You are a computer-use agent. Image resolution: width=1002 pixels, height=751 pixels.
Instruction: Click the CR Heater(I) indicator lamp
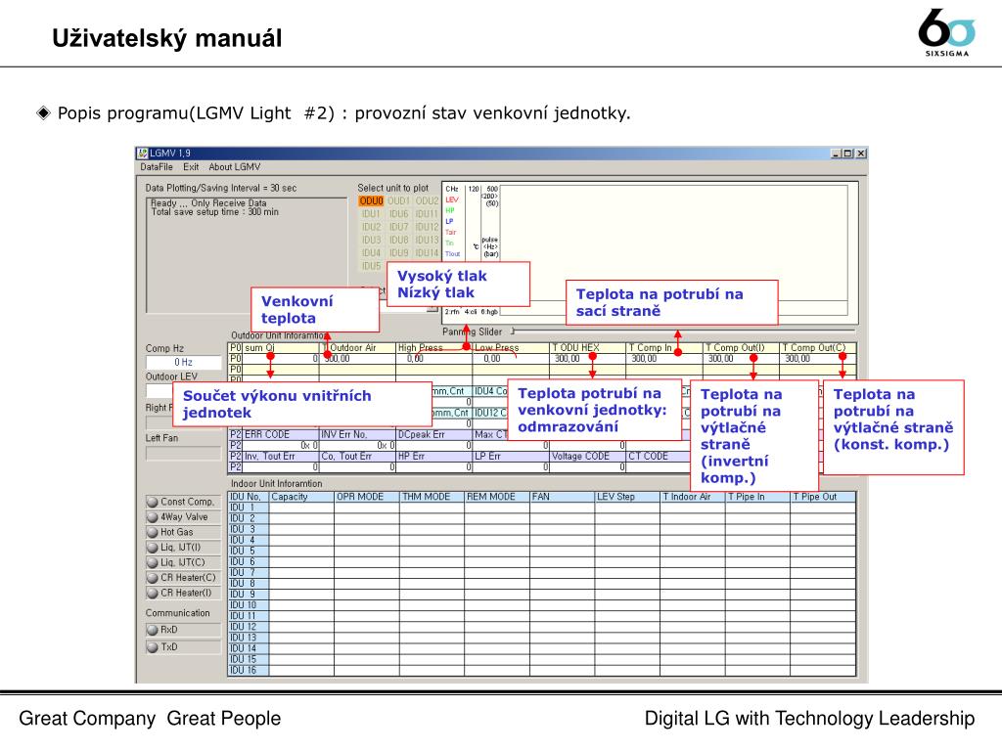pos(152,594)
